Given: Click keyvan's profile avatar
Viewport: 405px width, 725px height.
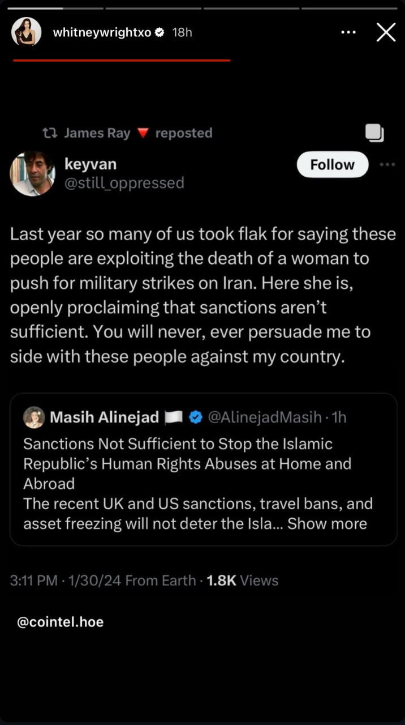Looking at the screenshot, I should coord(32,173).
